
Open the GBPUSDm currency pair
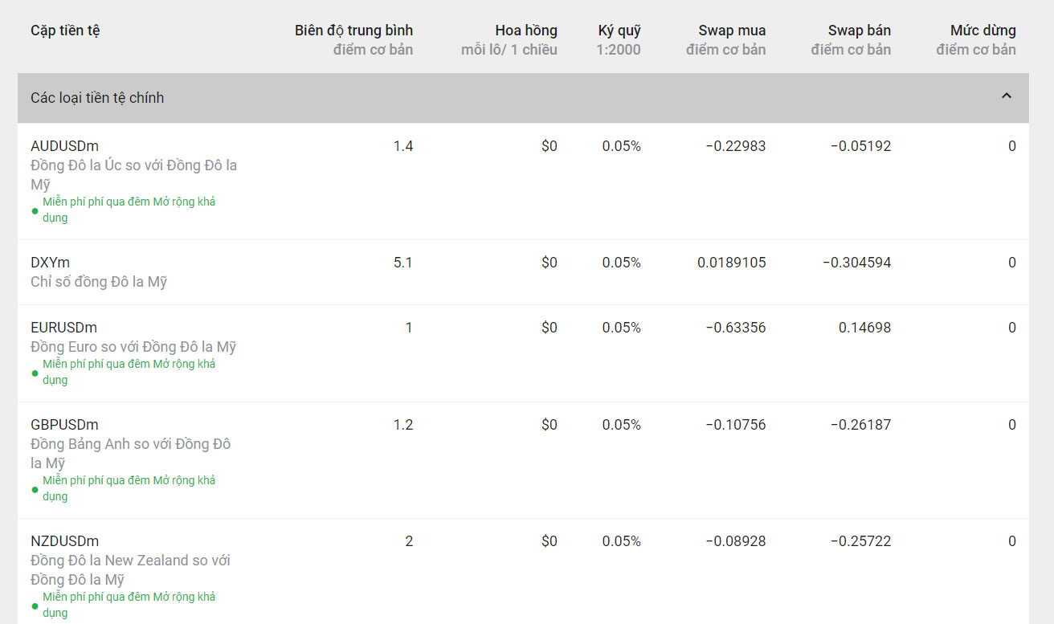[64, 425]
